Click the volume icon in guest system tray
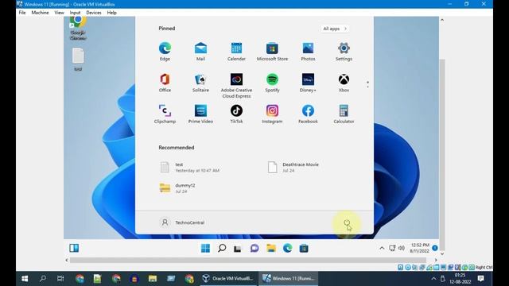 tap(402, 248)
